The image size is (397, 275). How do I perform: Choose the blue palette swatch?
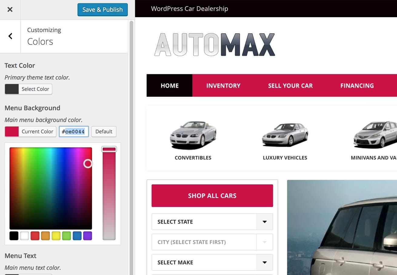point(77,236)
